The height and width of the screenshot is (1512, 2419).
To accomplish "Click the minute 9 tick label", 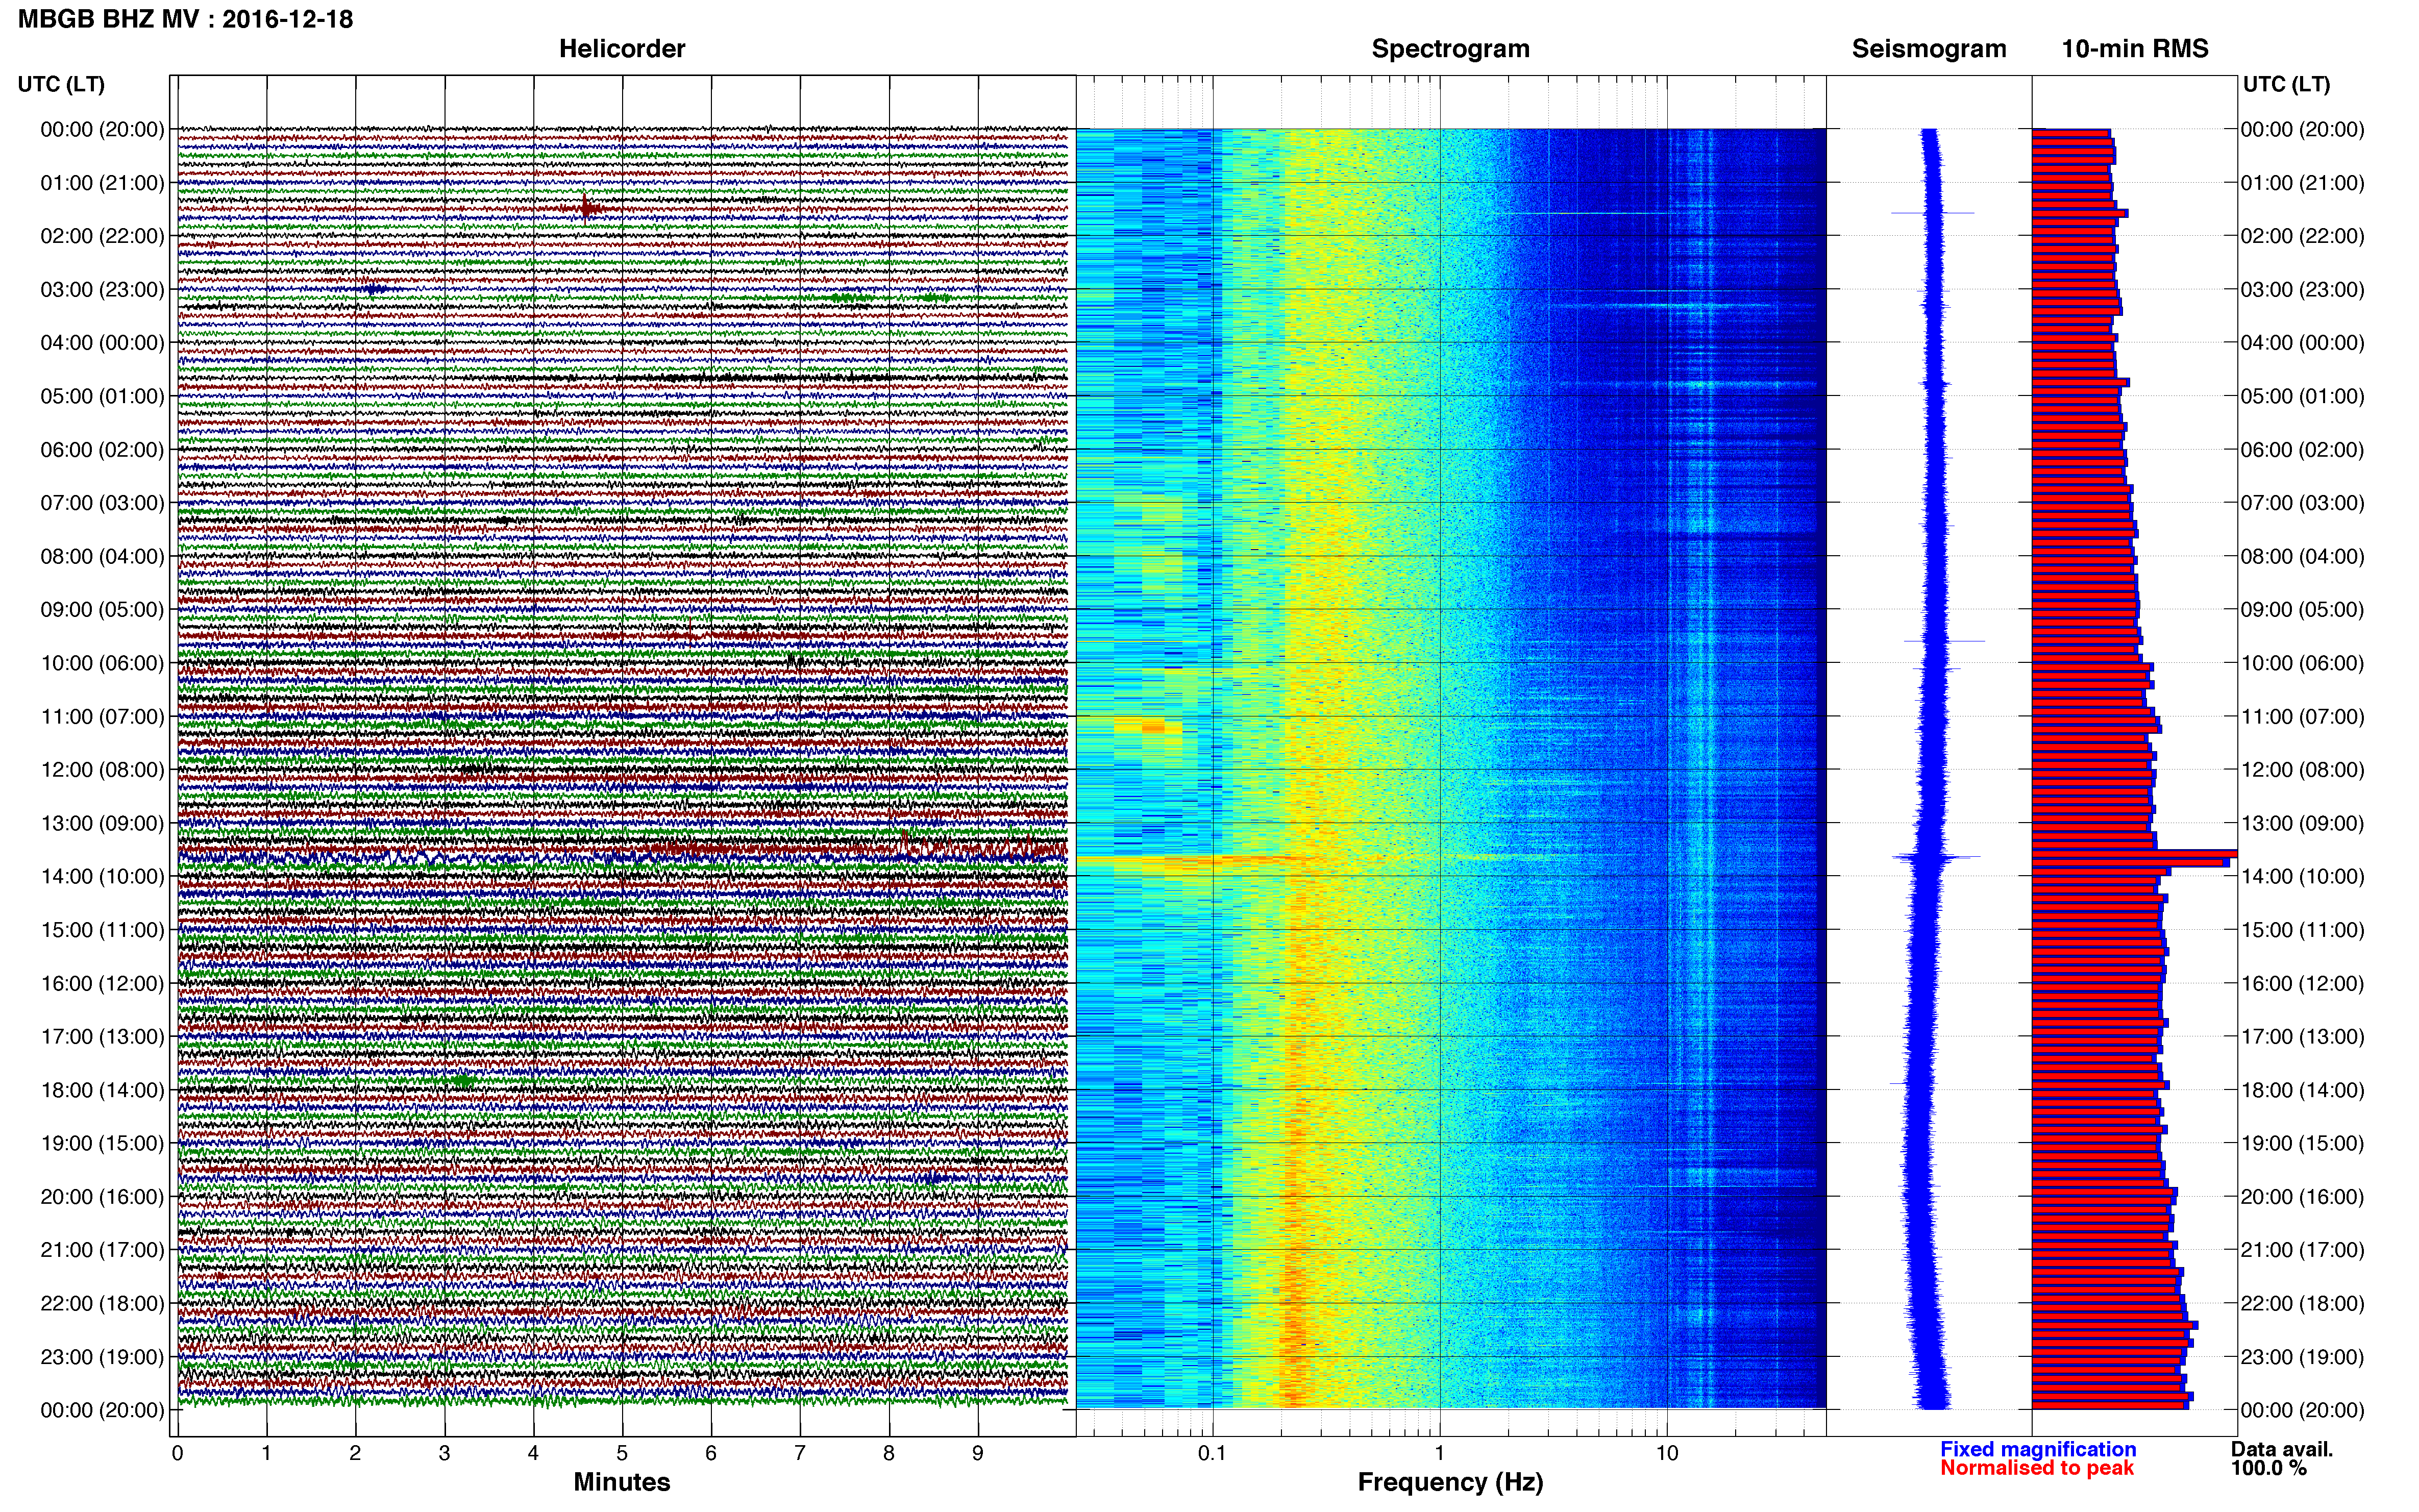I will pyautogui.click(x=978, y=1453).
